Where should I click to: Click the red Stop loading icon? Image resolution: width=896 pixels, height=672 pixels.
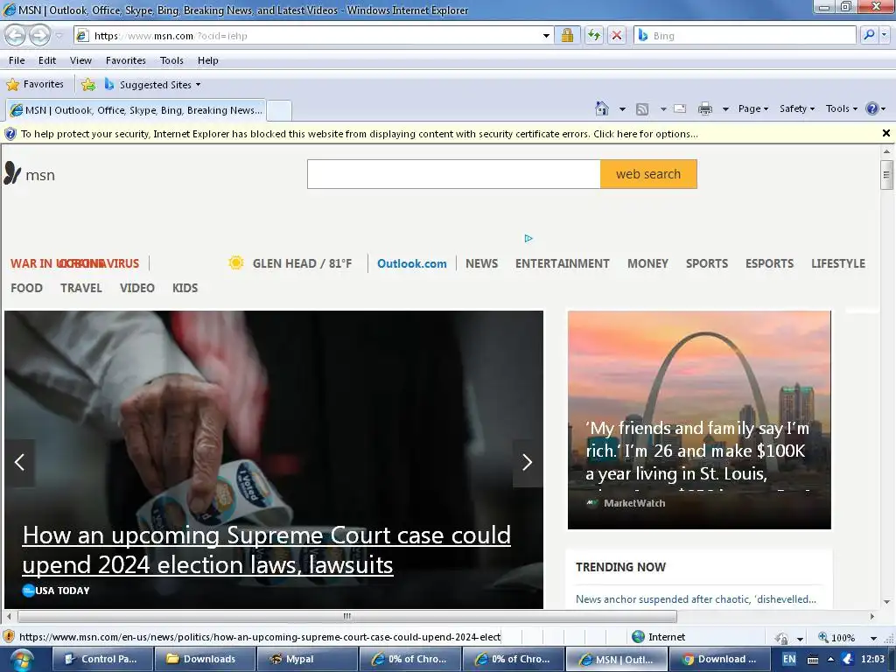coord(617,35)
